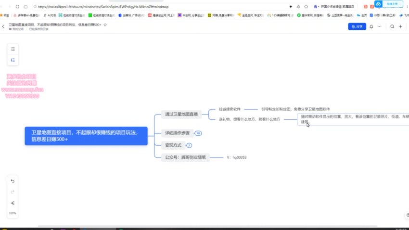Expand the 变现方式 collapsed child count
This screenshot has height=230, width=409.
coord(189,145)
